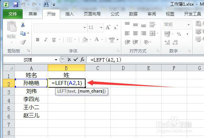Expand the phonetic guide dropdown arrow
This screenshot has height=138, width=204.
(118, 39)
